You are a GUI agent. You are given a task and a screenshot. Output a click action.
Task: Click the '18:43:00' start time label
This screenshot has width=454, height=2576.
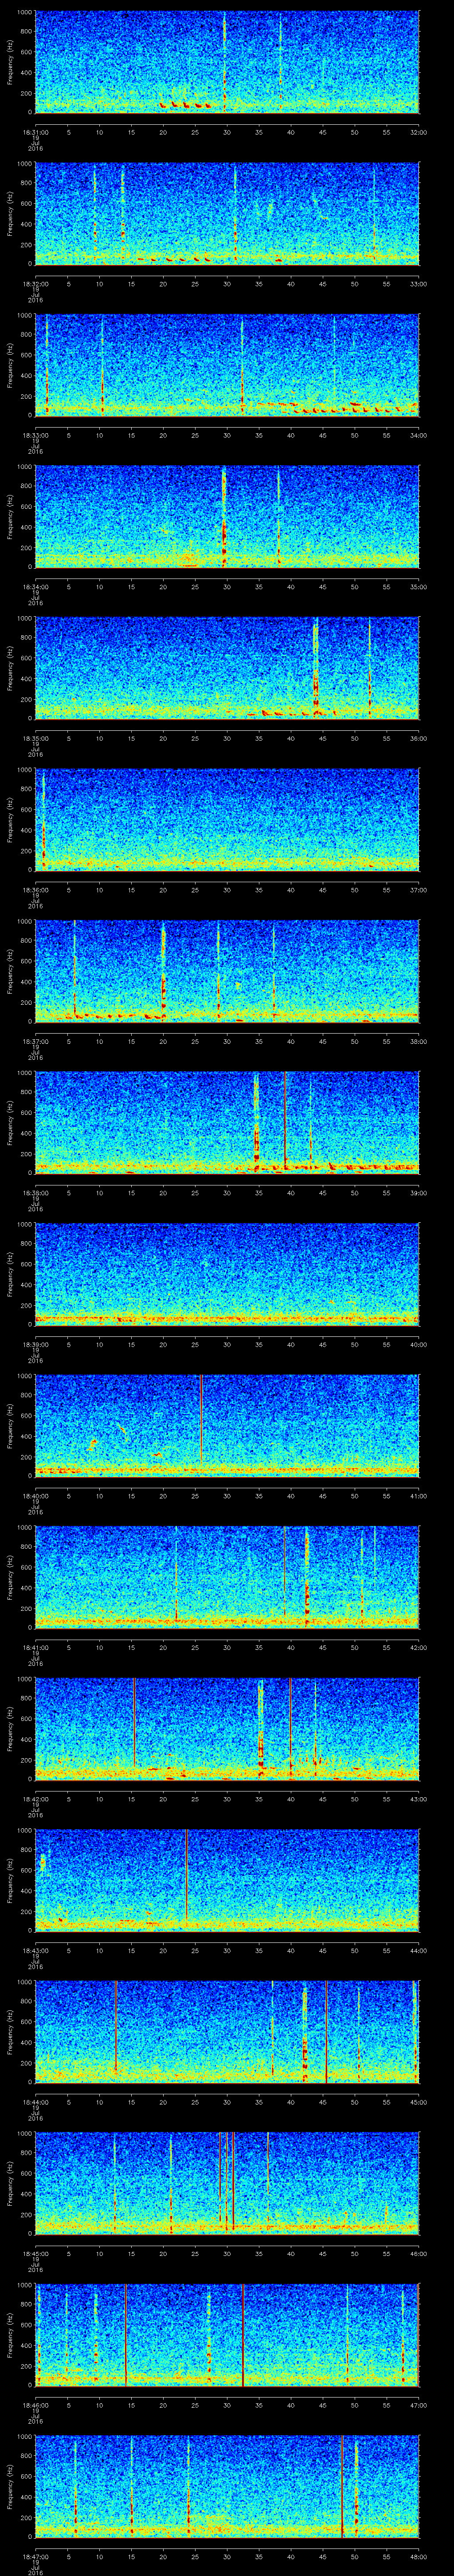[35, 1950]
